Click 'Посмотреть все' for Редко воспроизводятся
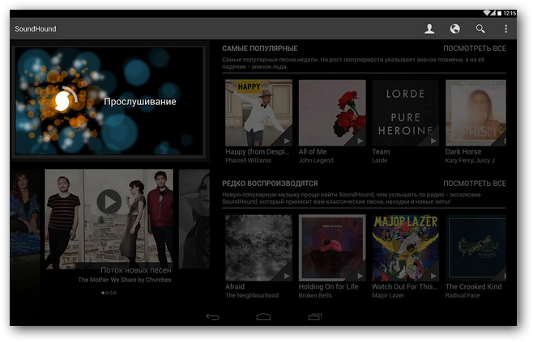 point(474,184)
